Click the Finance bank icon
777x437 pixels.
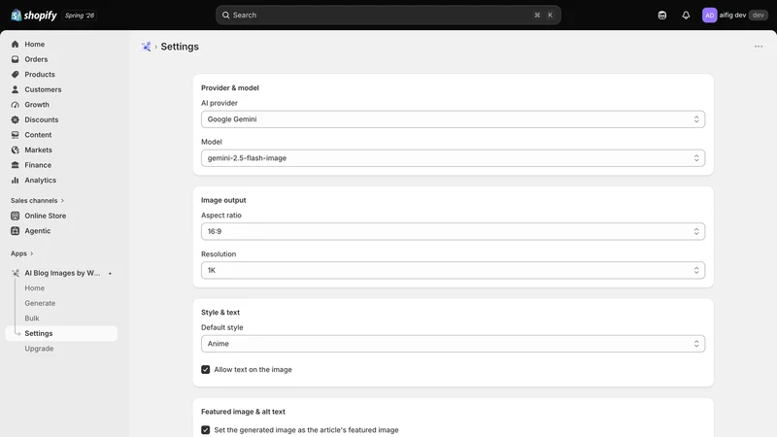pos(15,165)
